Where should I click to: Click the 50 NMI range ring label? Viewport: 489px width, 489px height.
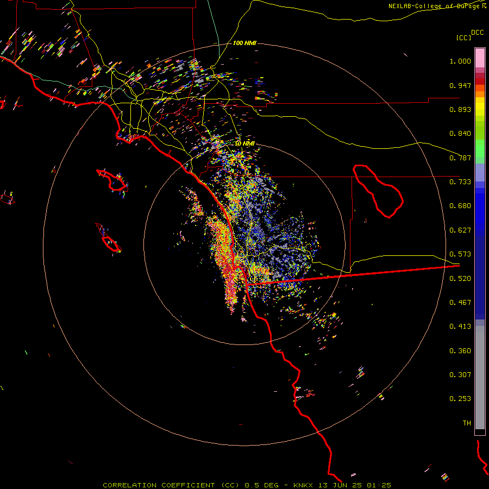point(244,143)
